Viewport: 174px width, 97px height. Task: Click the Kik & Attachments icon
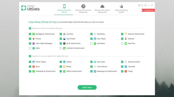coord(64,43)
